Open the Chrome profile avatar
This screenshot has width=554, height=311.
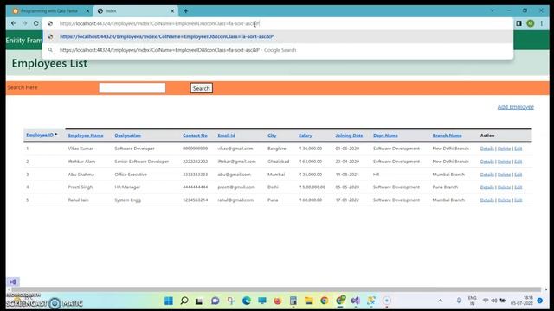[530, 23]
